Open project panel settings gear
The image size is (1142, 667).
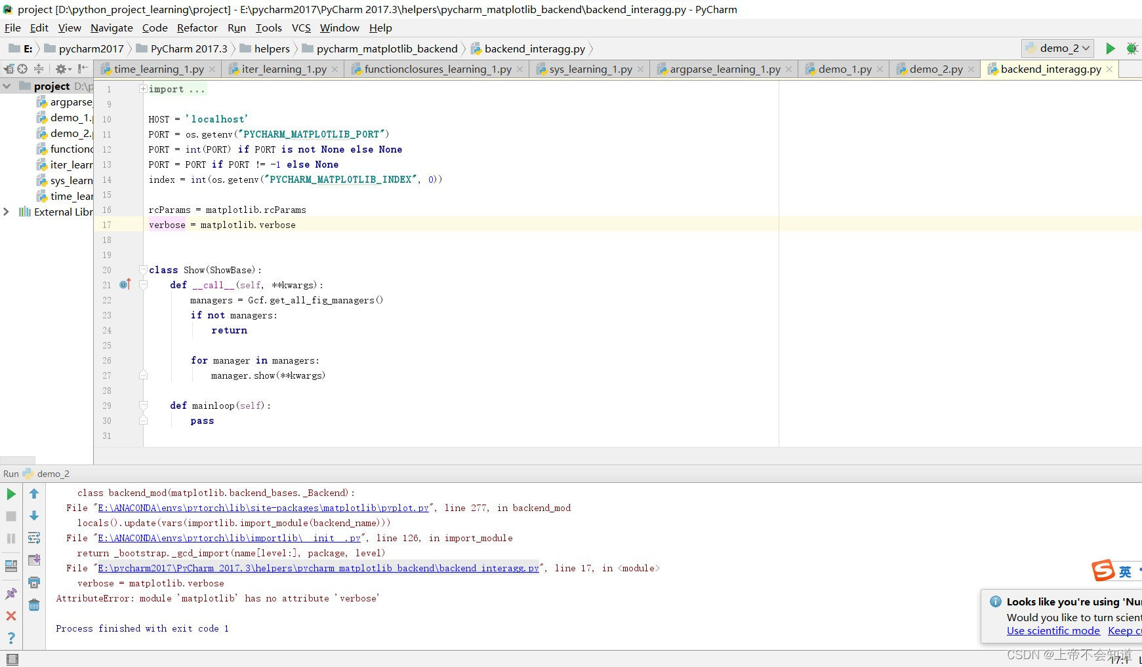point(62,69)
